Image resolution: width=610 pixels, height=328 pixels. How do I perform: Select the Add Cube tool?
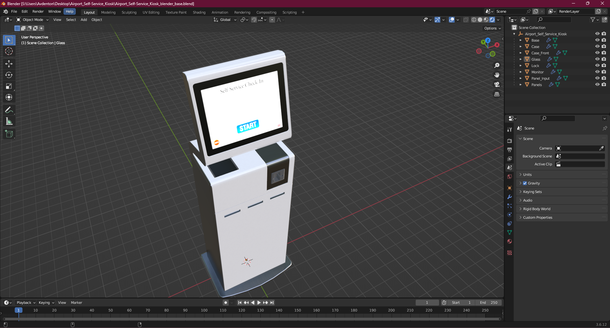pyautogui.click(x=9, y=134)
